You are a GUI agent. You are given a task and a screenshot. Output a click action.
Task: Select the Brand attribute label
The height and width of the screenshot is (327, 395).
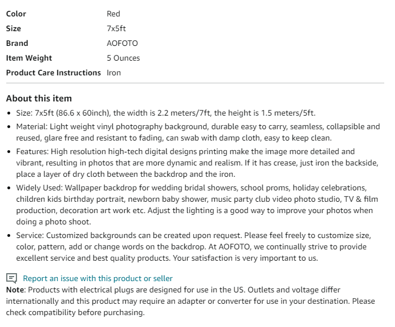(x=17, y=43)
